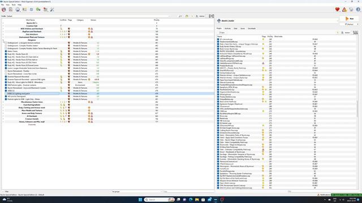Enable the highlighted Lighting mod patch checkbox
Image resolution: width=362 pixels, height=203 pixels.
click(x=6, y=94)
